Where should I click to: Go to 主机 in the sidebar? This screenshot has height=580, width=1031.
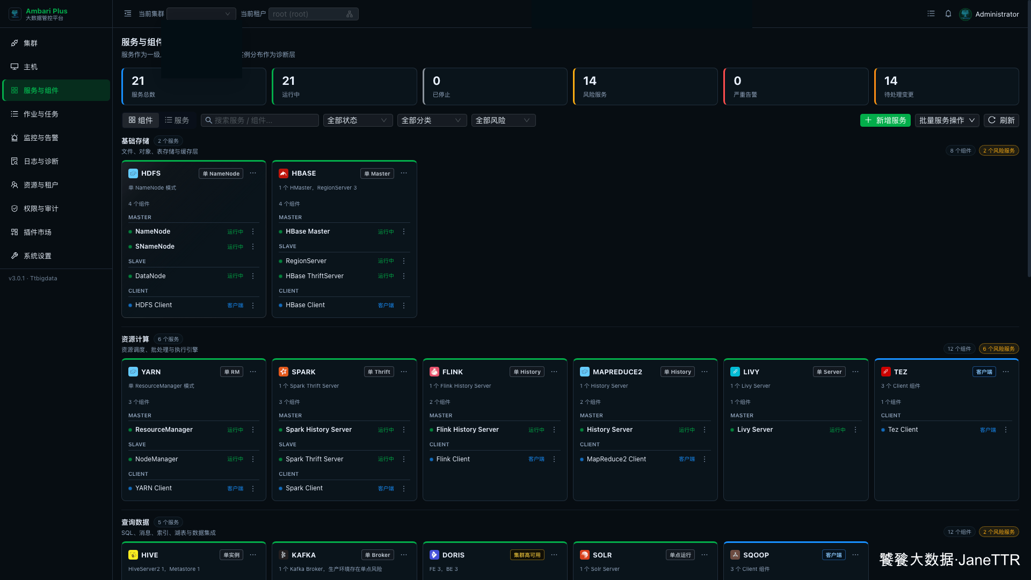[x=56, y=67]
